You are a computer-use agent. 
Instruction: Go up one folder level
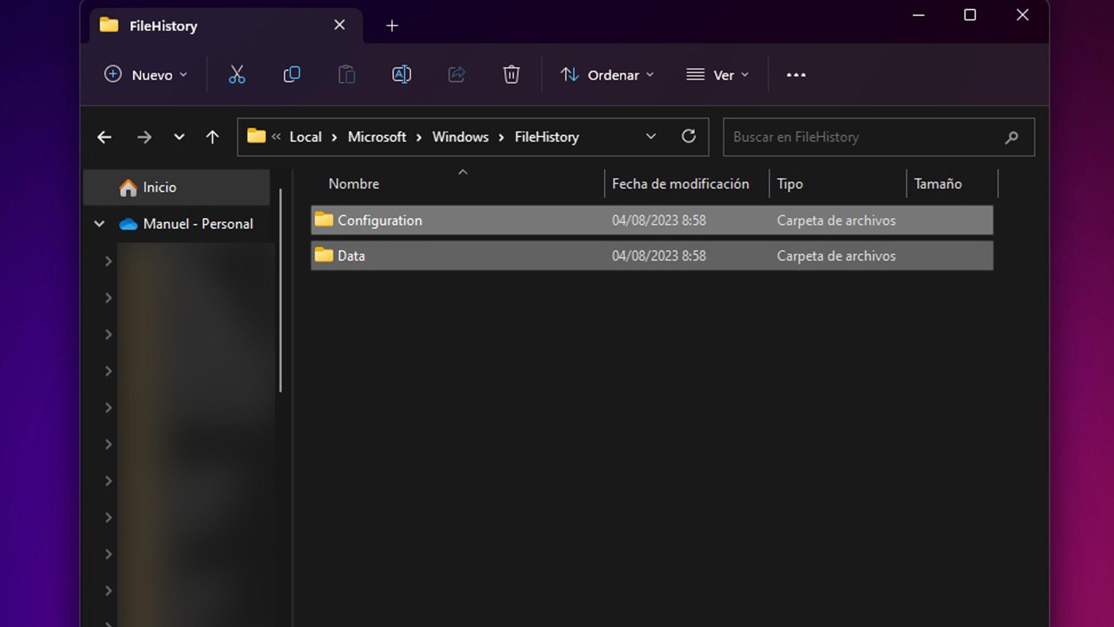click(212, 138)
